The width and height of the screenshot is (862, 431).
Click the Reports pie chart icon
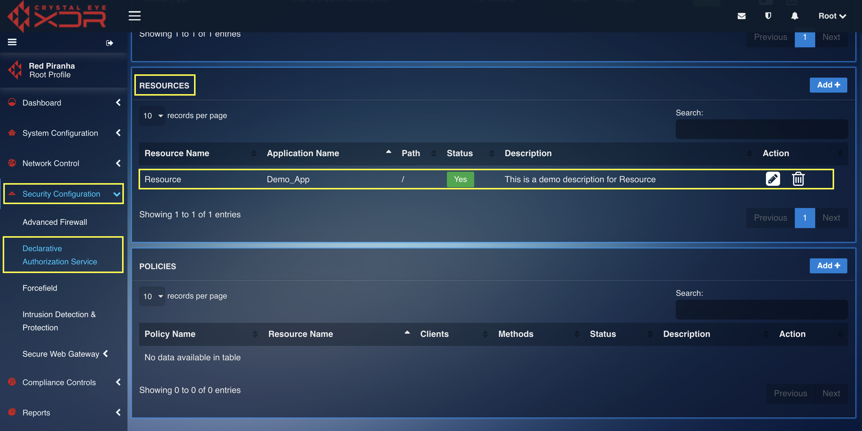[x=12, y=412]
